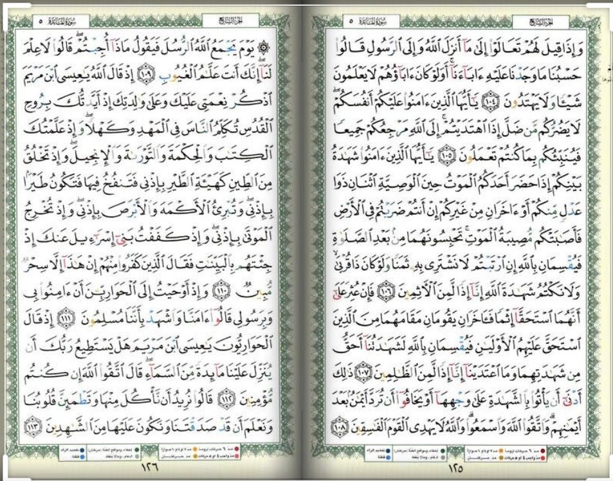This screenshot has height=481, width=613.
Task: Tap the verse 108 end marker
Action: pos(340,426)
